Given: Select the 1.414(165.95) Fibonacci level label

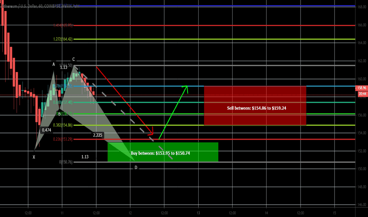Looking at the screenshot, I should coord(63,25).
